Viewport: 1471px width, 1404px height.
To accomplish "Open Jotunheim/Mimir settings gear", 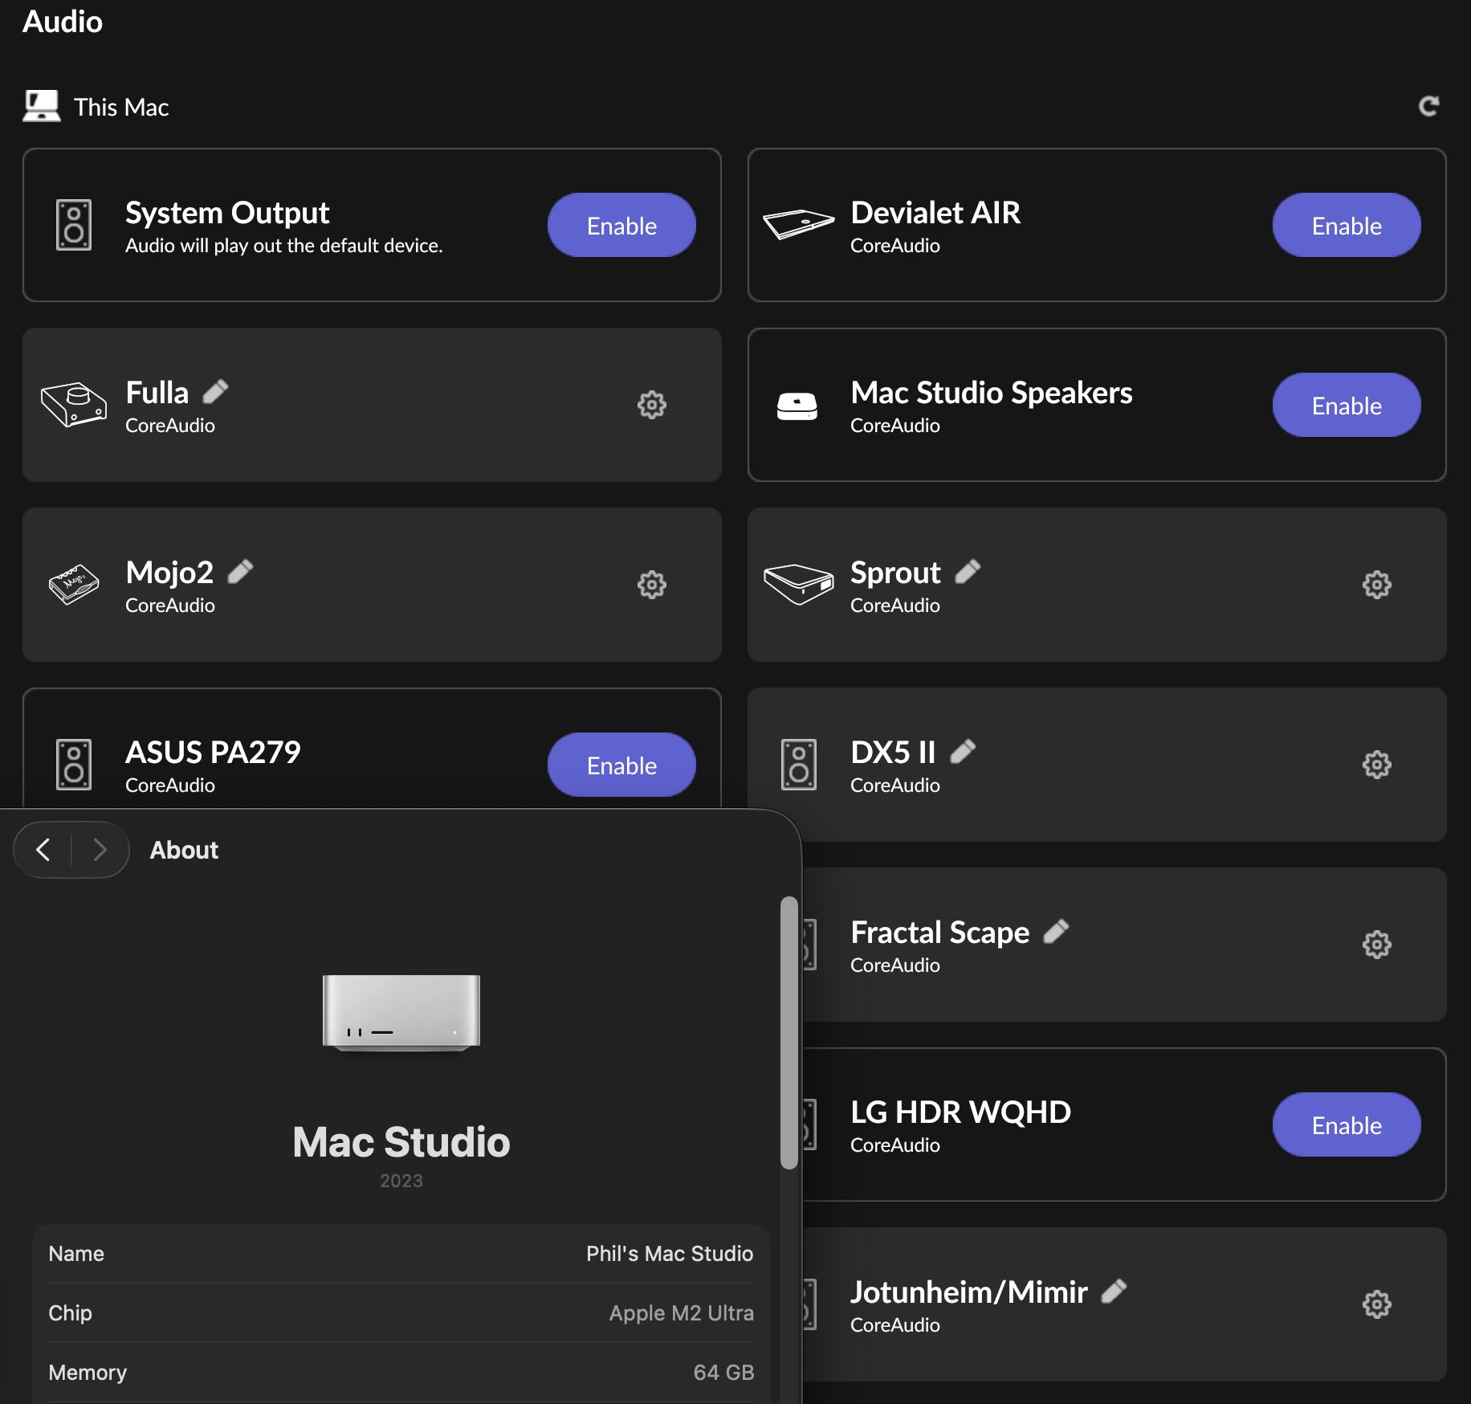I will 1376,1304.
